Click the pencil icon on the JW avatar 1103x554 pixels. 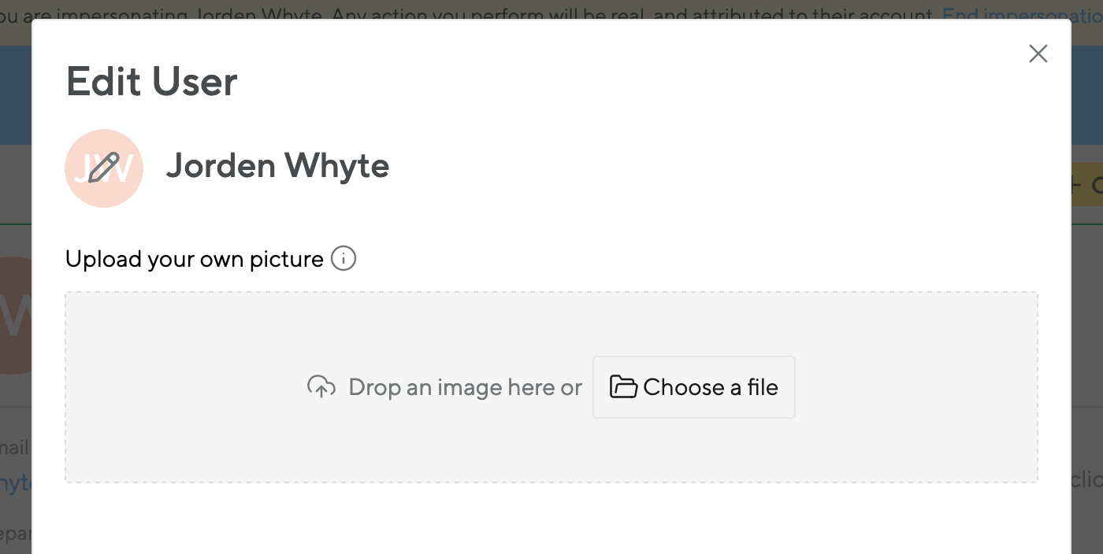coord(104,168)
